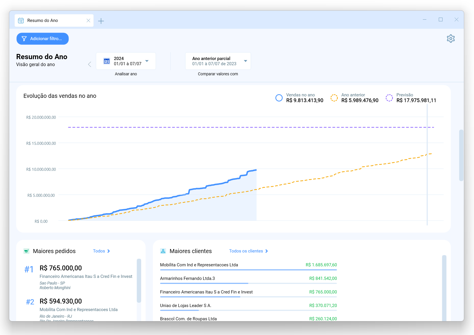474x335 pixels.
Task: Select the Resumo do Ano tab
Action: (x=54, y=20)
